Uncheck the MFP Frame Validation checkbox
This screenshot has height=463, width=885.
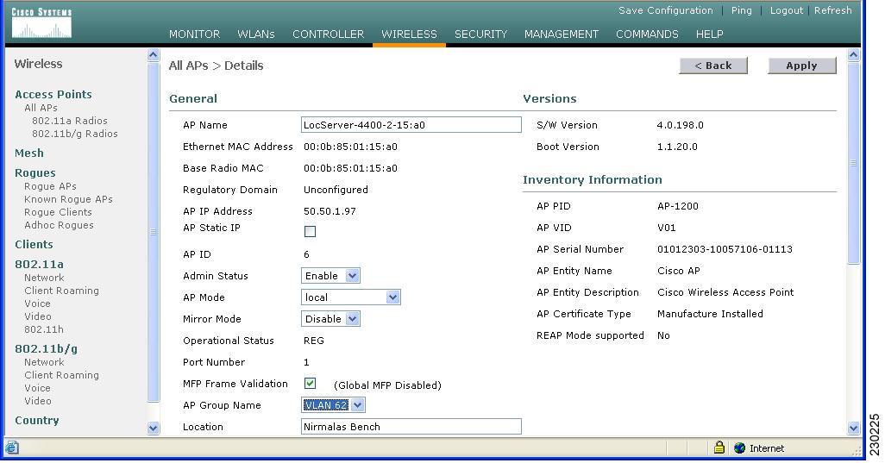(310, 384)
